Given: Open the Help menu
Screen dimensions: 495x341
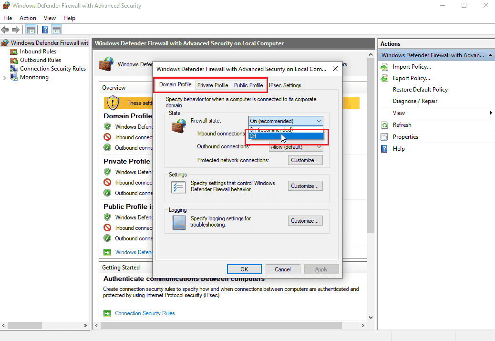Looking at the screenshot, I should [x=69, y=18].
